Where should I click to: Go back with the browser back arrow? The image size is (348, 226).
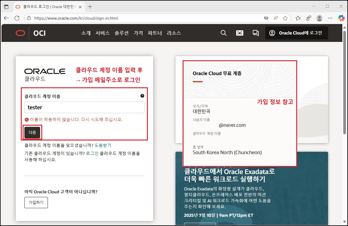coord(6,18)
